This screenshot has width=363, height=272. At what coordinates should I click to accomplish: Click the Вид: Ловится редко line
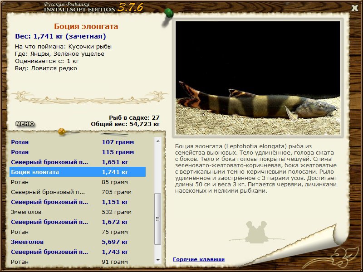[46, 68]
